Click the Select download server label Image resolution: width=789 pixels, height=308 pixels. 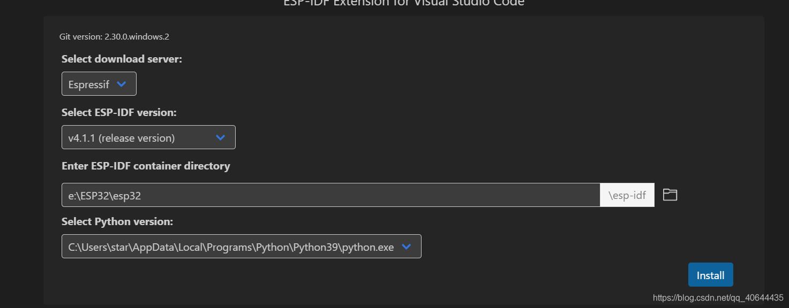(x=121, y=59)
